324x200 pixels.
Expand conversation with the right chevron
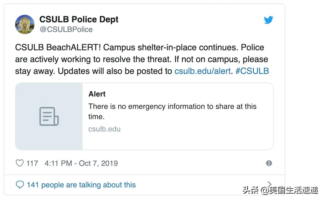[269, 184]
